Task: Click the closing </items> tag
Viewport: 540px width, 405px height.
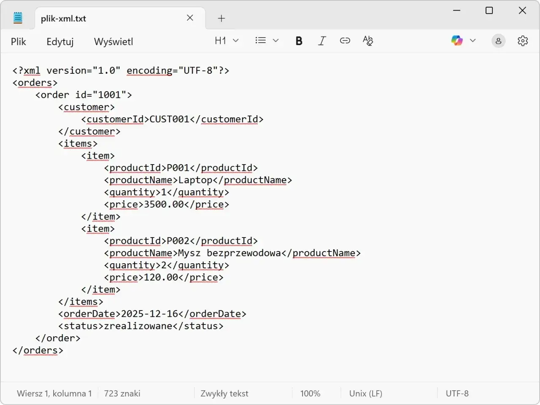Action: (81, 302)
